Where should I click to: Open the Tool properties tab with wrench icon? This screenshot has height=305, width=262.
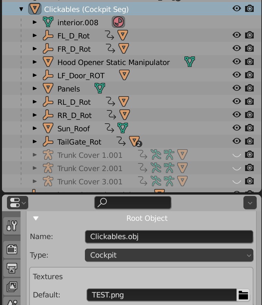12,226
